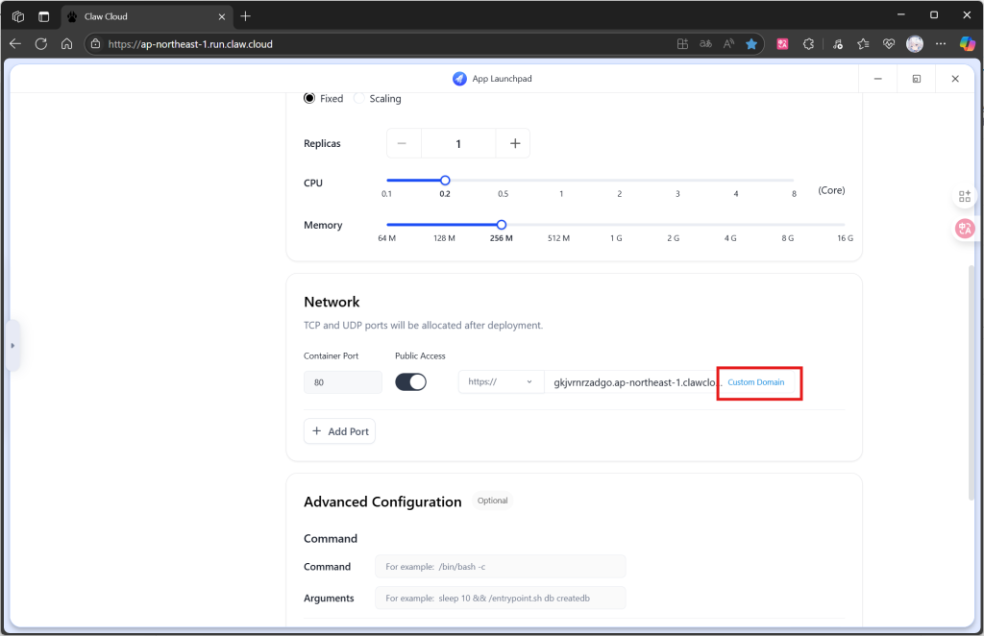View site information lock icon
This screenshot has width=984, height=636.
click(x=95, y=44)
